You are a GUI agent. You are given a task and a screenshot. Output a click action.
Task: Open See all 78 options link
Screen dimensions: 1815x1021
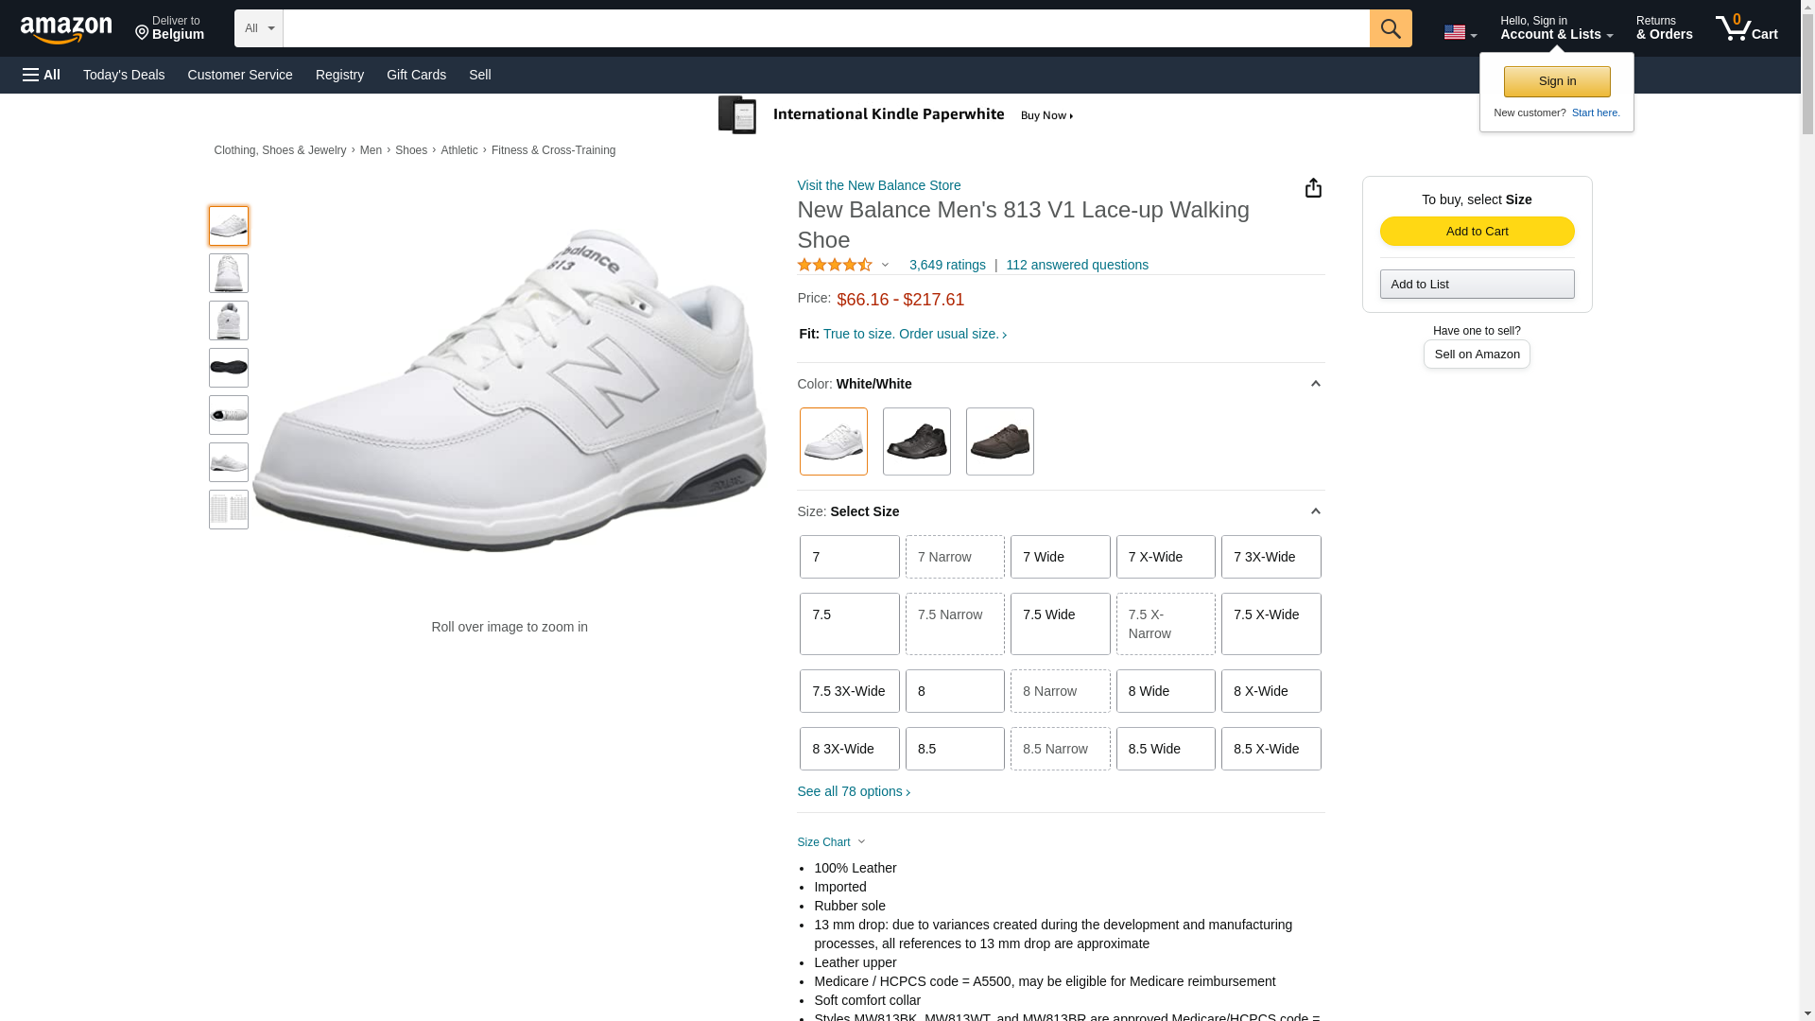pos(854,791)
